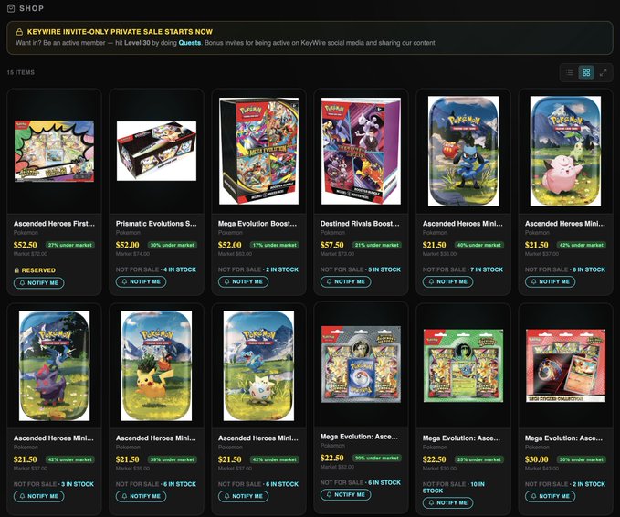The height and width of the screenshot is (517, 620).
Task: Open the Destined Rivals Booster Bundle image
Action: 361,151
